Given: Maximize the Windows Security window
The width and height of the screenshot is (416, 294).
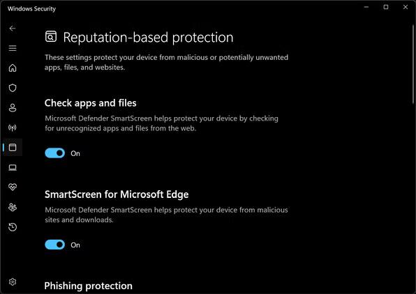Looking at the screenshot, I should coord(386,7).
